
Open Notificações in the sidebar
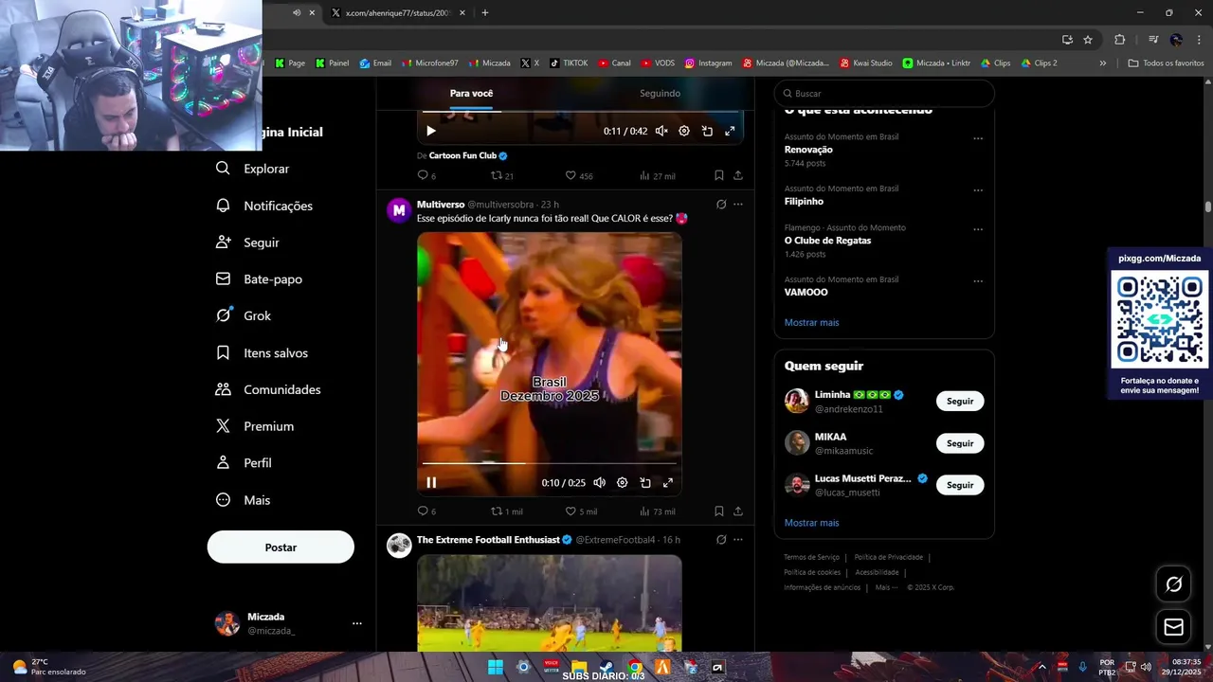(264, 206)
